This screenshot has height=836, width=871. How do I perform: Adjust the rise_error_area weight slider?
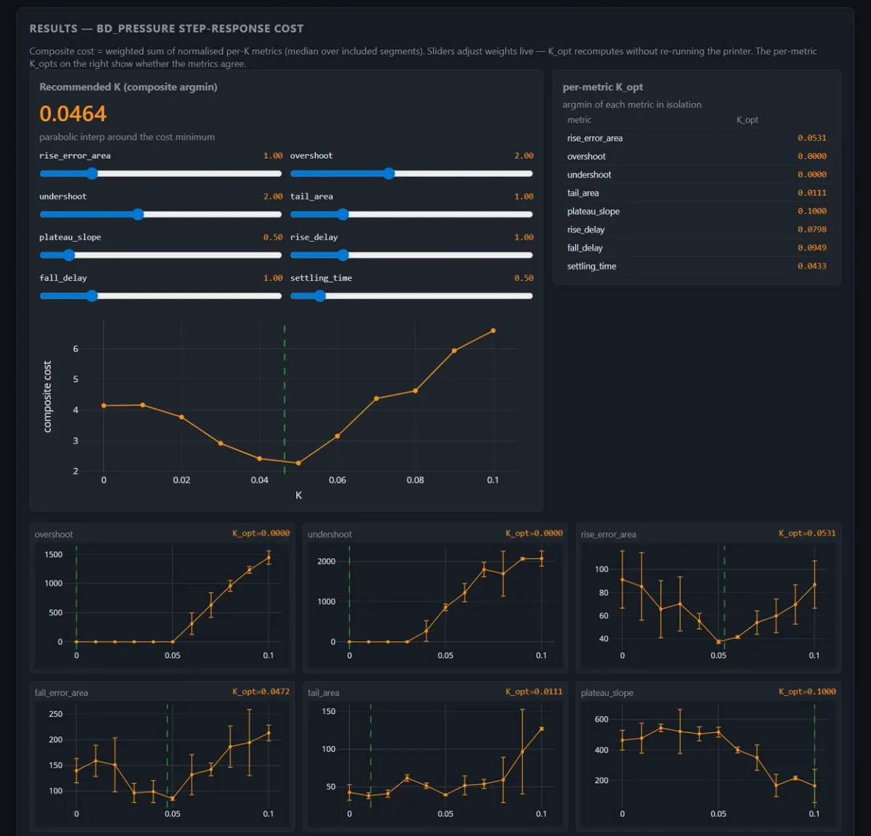click(x=160, y=173)
